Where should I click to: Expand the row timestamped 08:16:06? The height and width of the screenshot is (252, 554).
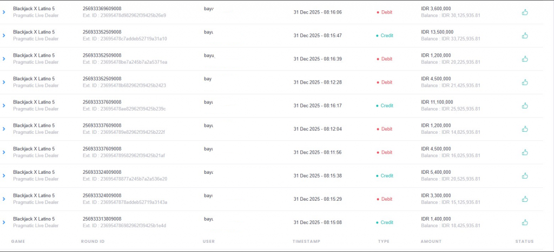pos(4,12)
